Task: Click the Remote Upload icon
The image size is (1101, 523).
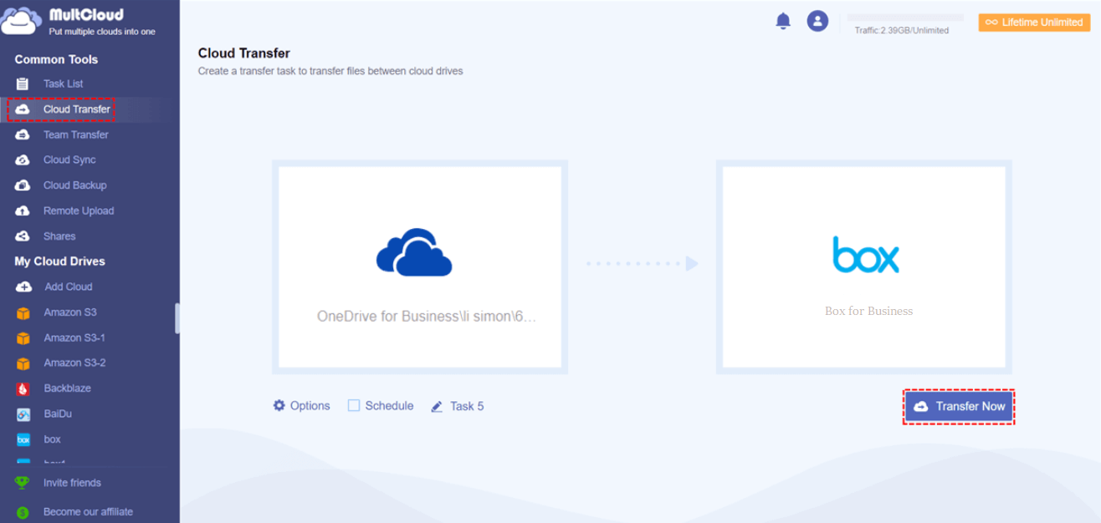Action: (x=23, y=211)
